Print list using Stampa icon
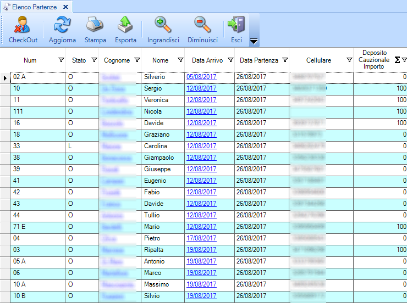 pos(95,25)
